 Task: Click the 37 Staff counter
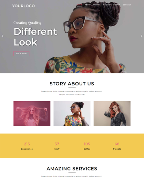coord(57,146)
